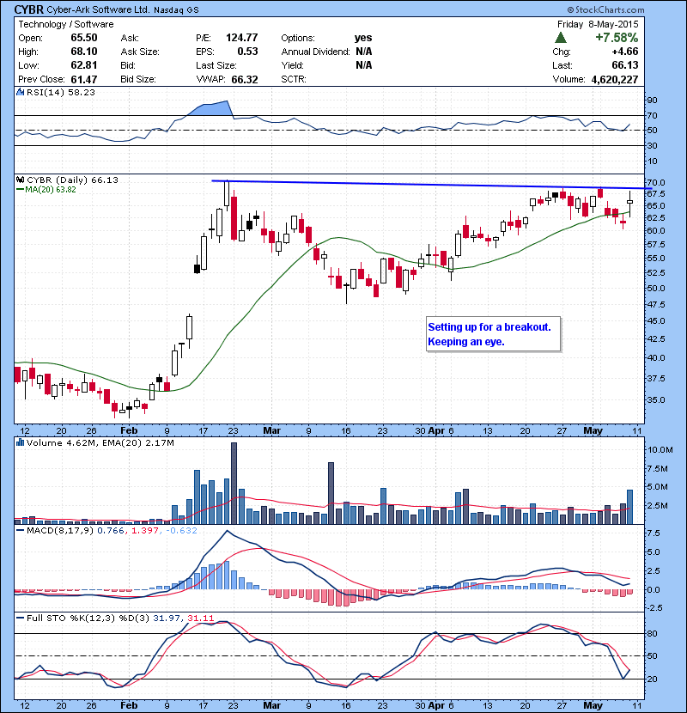The width and height of the screenshot is (687, 713).
Task: Click the Open value 65.50
Action: [84, 38]
